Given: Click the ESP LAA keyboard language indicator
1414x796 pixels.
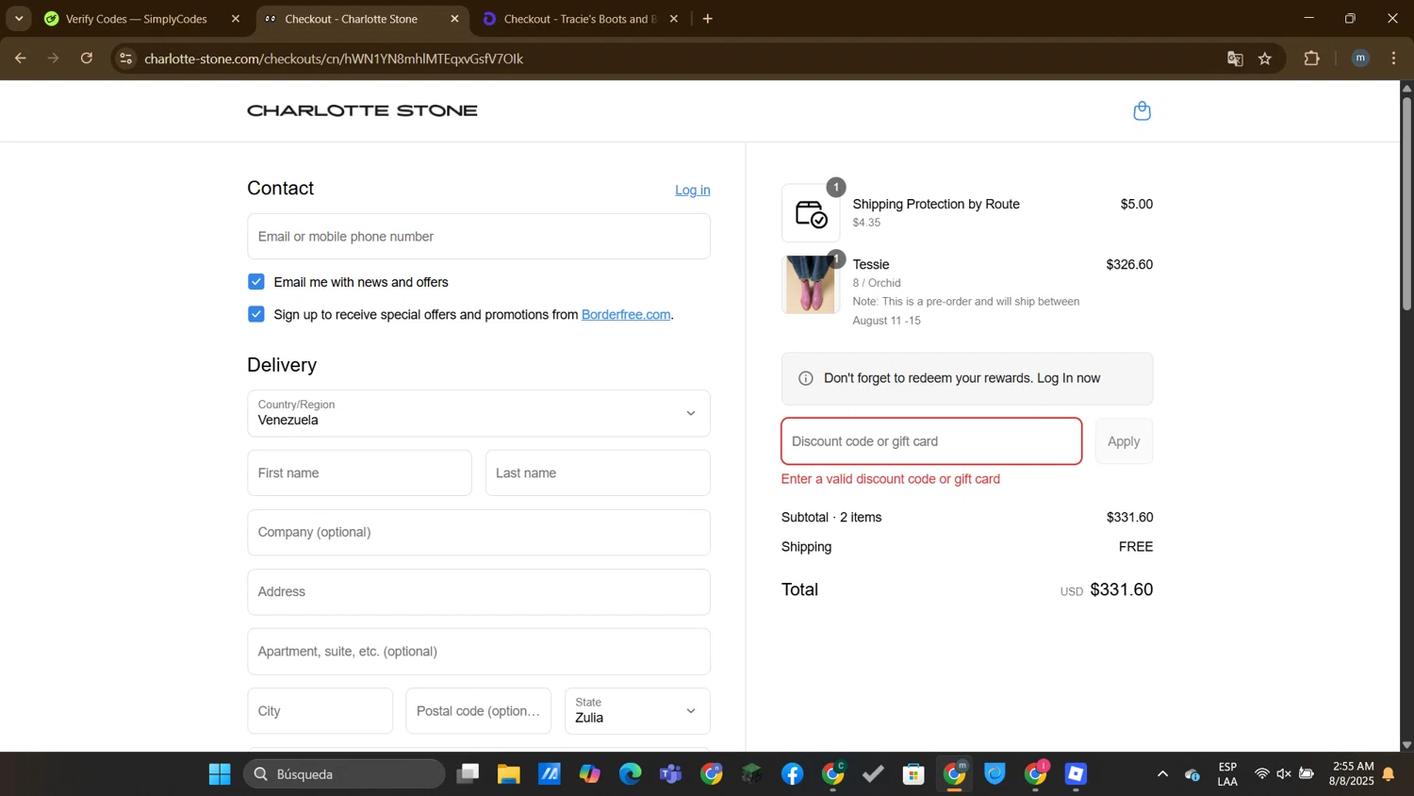Looking at the screenshot, I should pyautogui.click(x=1227, y=774).
